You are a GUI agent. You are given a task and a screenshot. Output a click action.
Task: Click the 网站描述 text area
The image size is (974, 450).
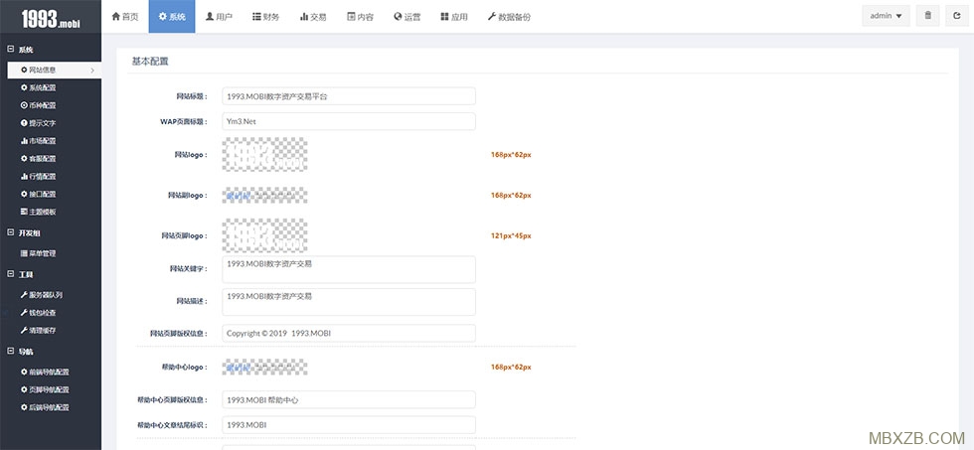coord(349,302)
